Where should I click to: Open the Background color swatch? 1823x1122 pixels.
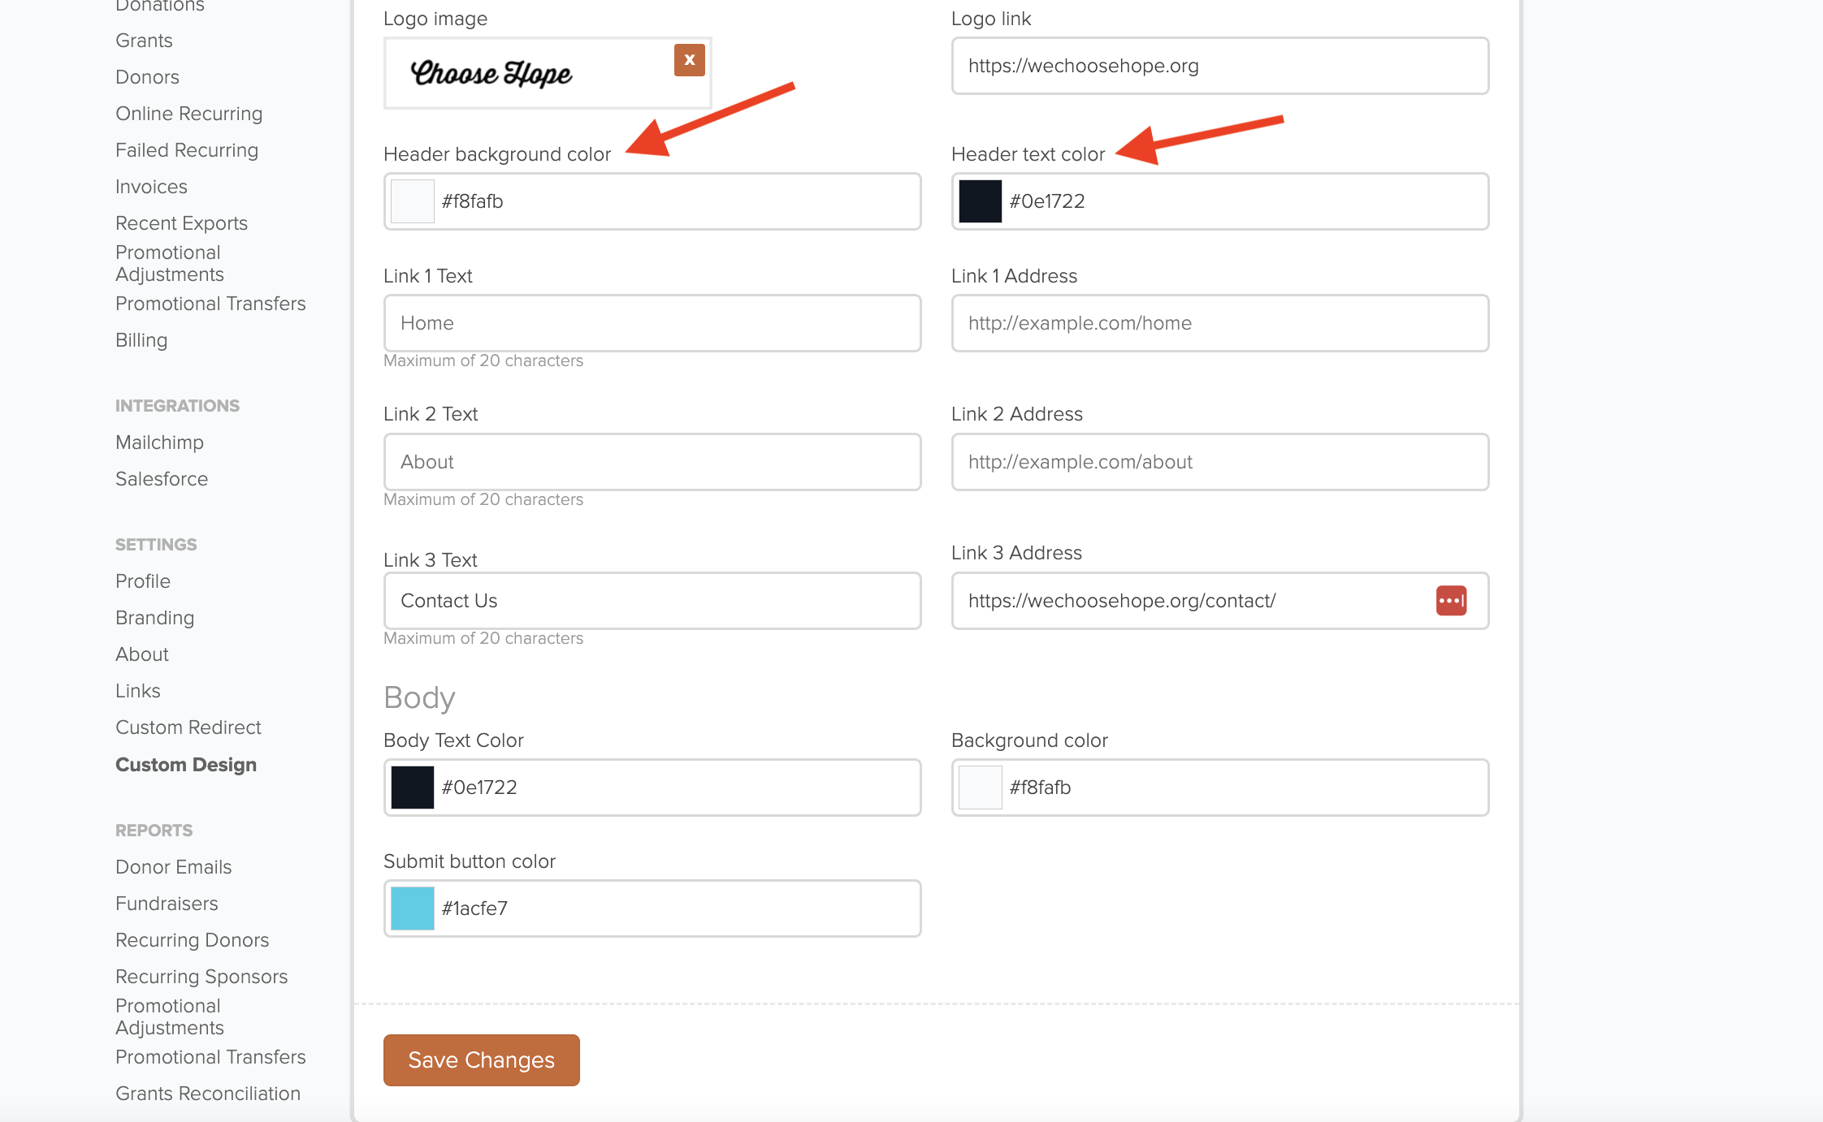[981, 788]
